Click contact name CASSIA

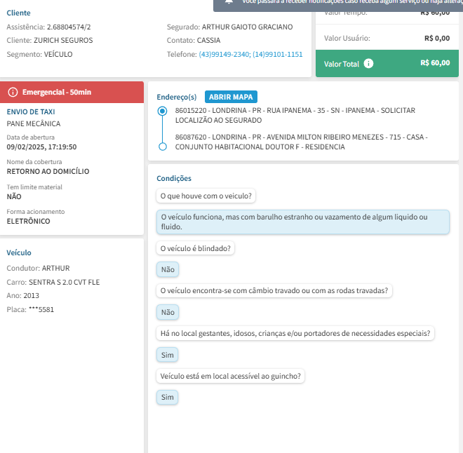point(208,40)
